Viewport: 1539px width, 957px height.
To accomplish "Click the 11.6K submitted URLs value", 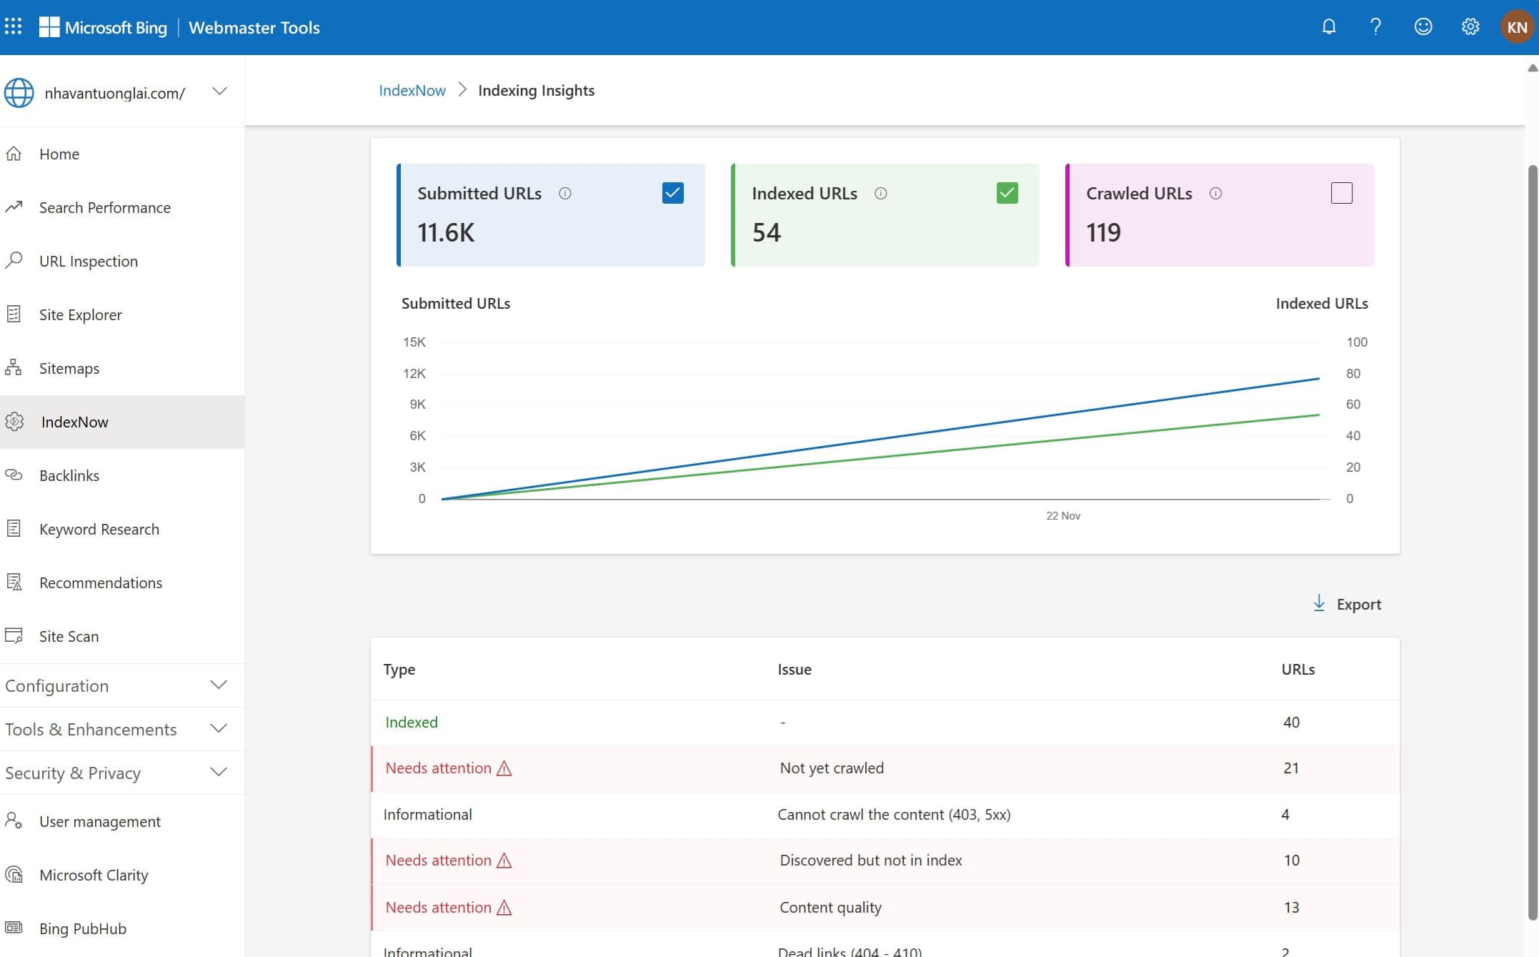I will coord(446,232).
